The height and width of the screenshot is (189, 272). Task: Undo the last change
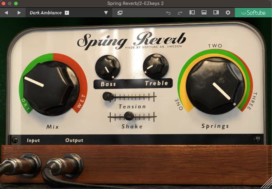point(168,13)
